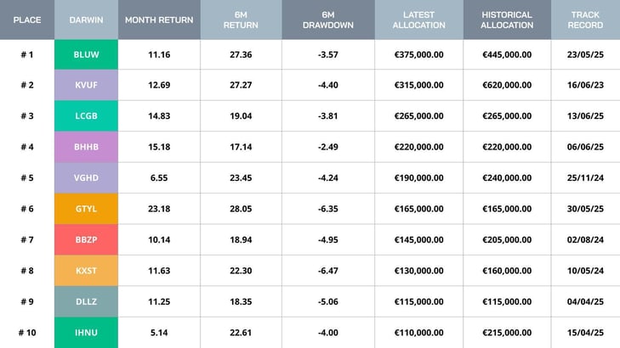Click the €375,000.00 latest allocation cell
The image size is (620, 348).
[418, 54]
